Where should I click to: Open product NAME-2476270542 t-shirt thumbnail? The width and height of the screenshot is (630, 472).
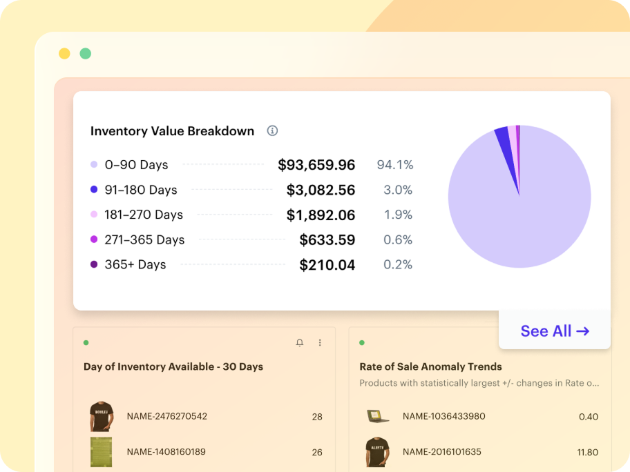101,417
